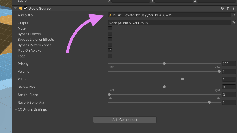Enable the Mute checkbox
Screen dimensions: 237x133
pos(110,28)
